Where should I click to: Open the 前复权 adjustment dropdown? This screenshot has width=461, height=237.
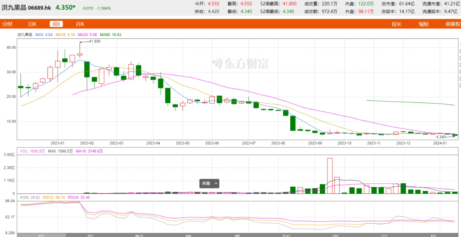(452, 24)
